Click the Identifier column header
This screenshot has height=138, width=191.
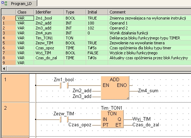pos(49,12)
